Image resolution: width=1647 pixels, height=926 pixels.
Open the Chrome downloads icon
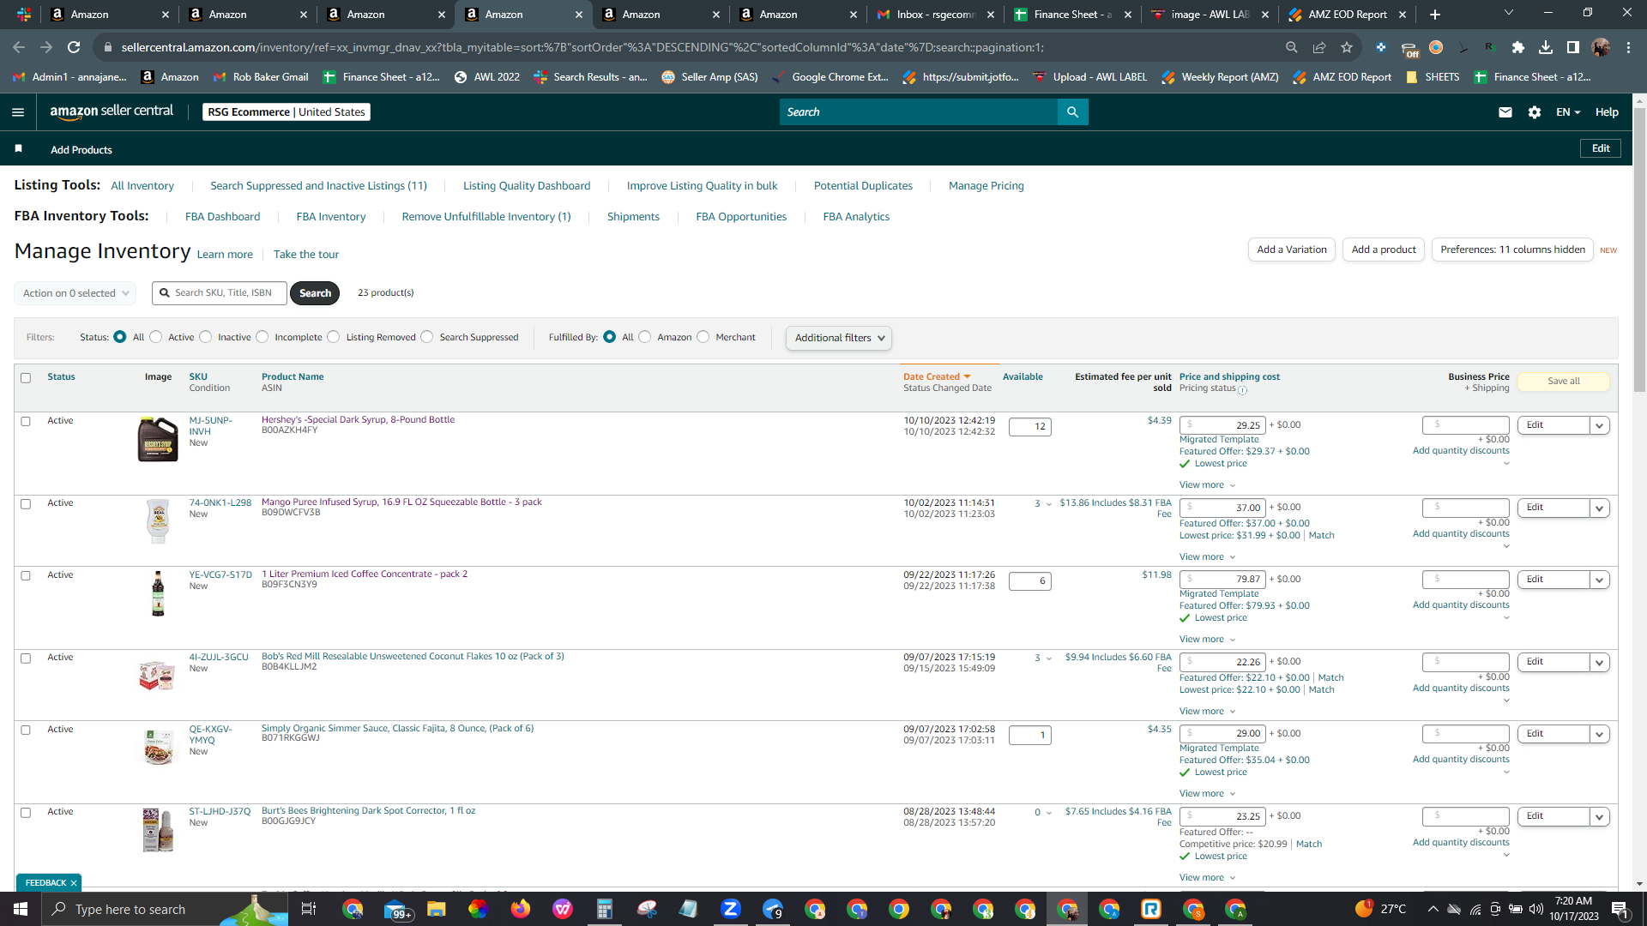coord(1546,48)
